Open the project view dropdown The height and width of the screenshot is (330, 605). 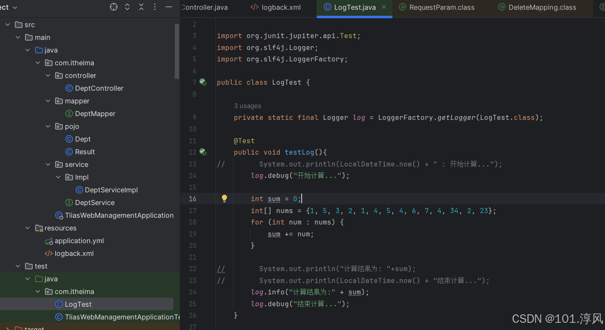[9, 7]
